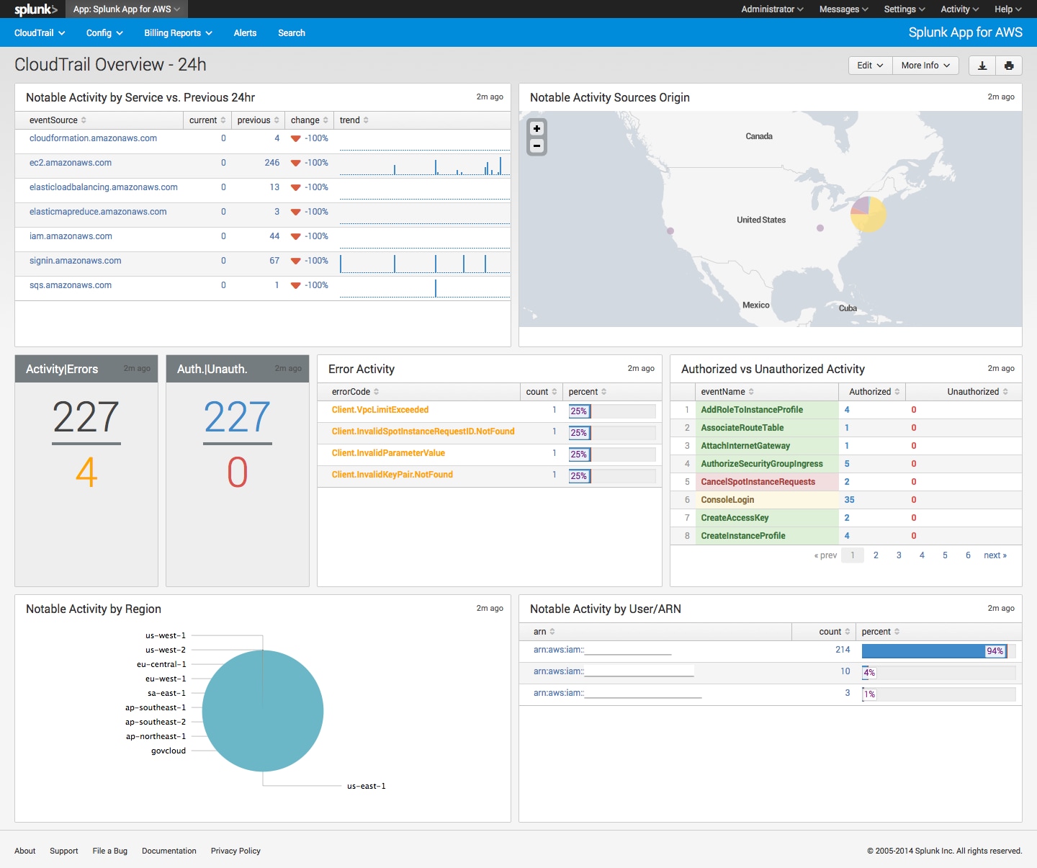Click the 227 Activity total value
This screenshot has width=1037, height=868.
[86, 417]
